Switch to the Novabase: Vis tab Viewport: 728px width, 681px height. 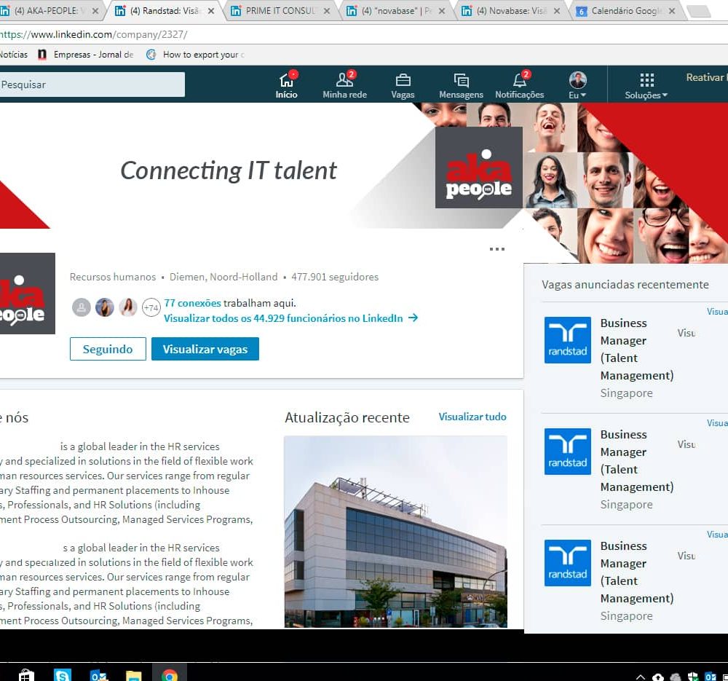coord(512,11)
